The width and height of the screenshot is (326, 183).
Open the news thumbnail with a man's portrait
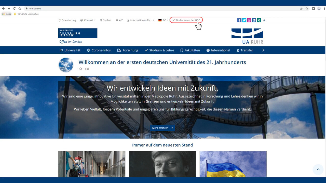[162, 164]
